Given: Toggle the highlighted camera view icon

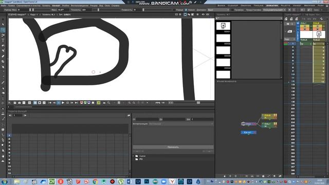Looking at the screenshot, I should 185,14.
